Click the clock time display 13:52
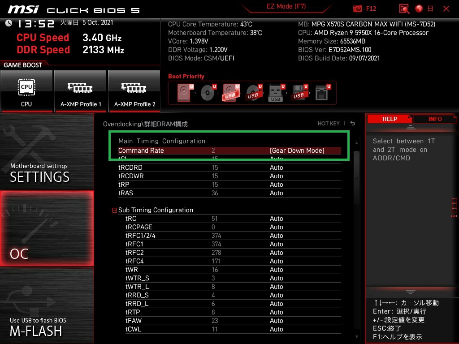 (x=36, y=24)
